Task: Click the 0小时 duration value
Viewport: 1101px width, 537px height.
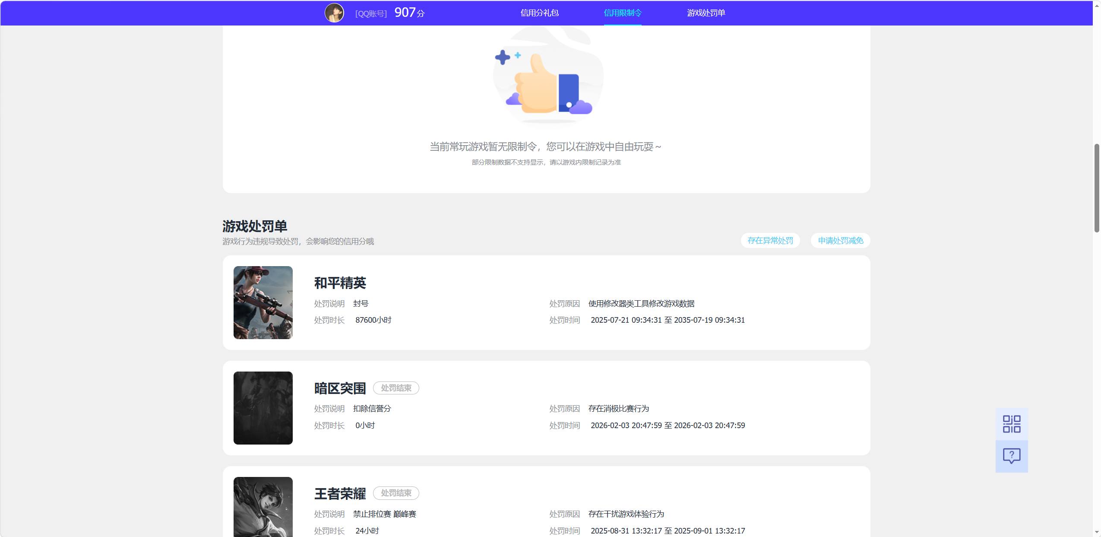Action: 365,426
